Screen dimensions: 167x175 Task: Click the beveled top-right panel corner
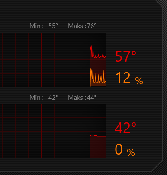coord(159,3)
